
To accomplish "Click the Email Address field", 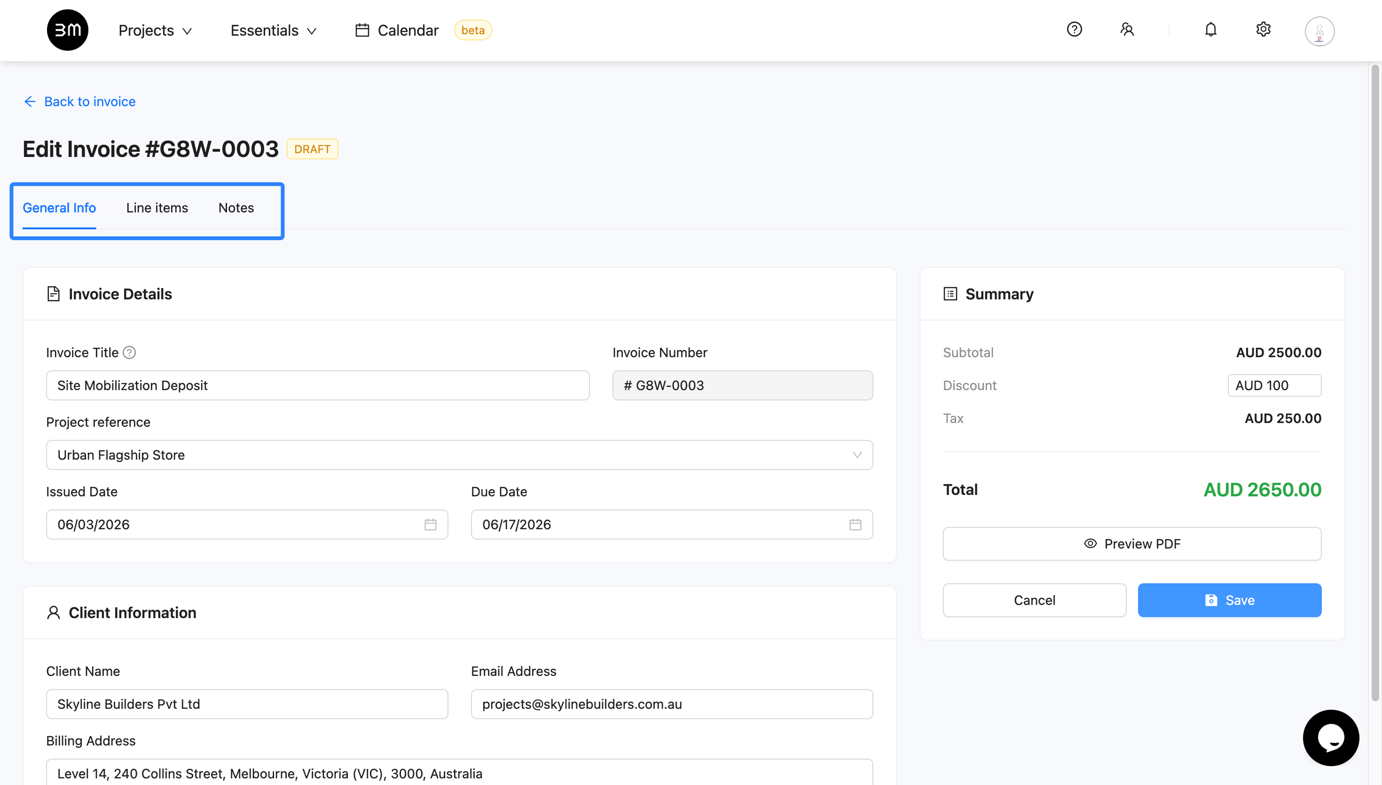I will pyautogui.click(x=672, y=704).
